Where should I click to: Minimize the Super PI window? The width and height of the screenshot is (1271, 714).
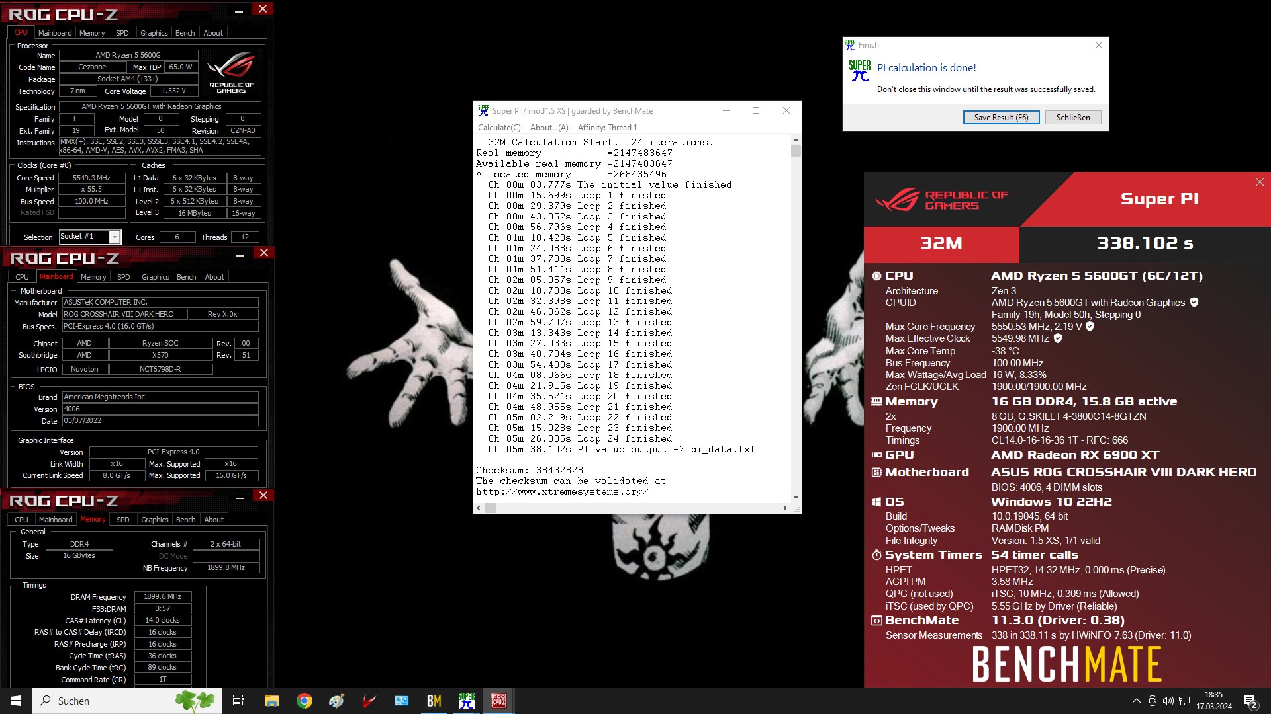tap(726, 110)
